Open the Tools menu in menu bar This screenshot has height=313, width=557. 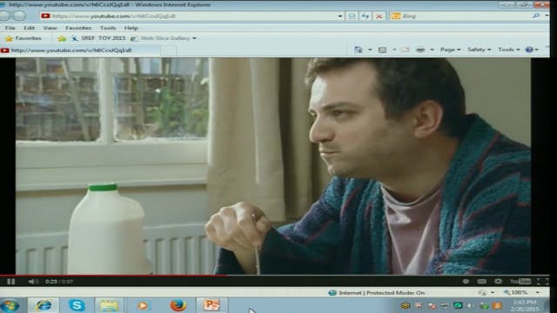(108, 28)
